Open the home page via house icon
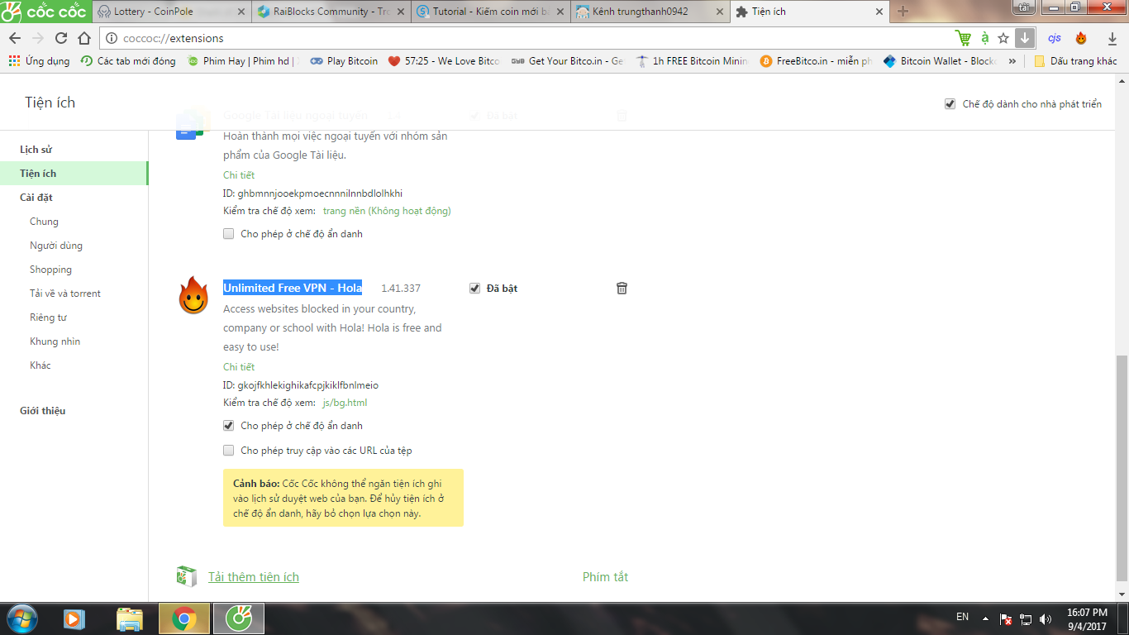Viewport: 1129px width, 635px height. point(84,38)
